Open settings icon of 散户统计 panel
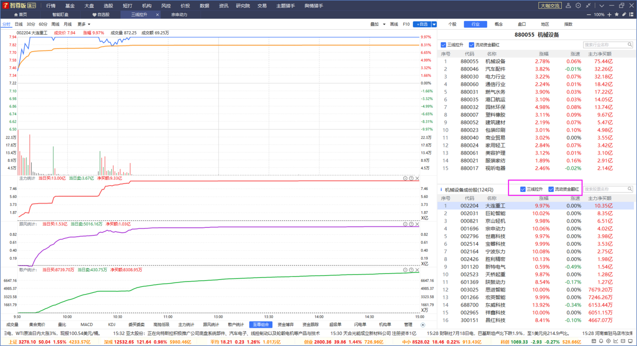This screenshot has height=346, width=637. [405, 270]
